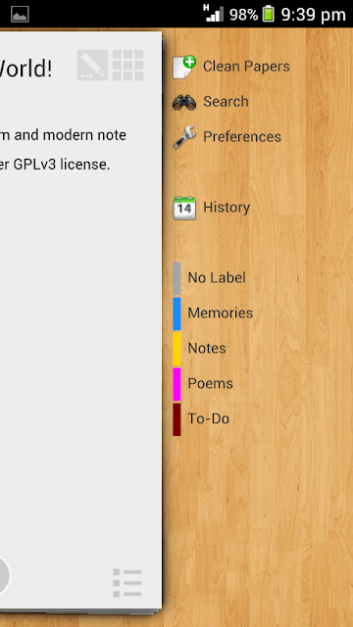Tap the round gray button at the bottom-left of the note

4,575
